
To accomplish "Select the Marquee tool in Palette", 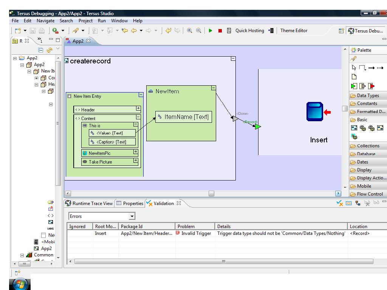I will (362, 68).
